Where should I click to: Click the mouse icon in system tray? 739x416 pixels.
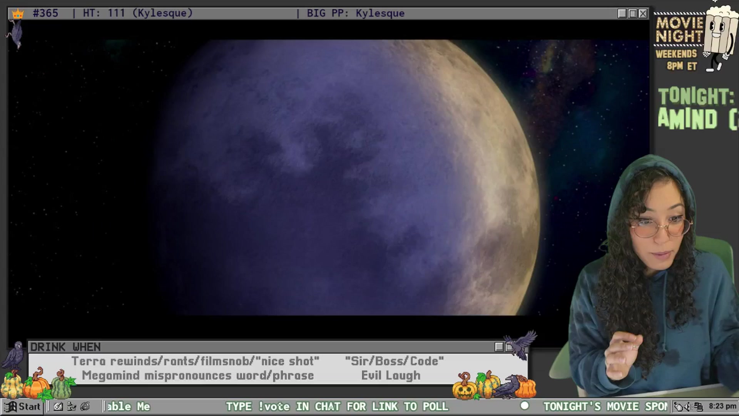coord(678,407)
